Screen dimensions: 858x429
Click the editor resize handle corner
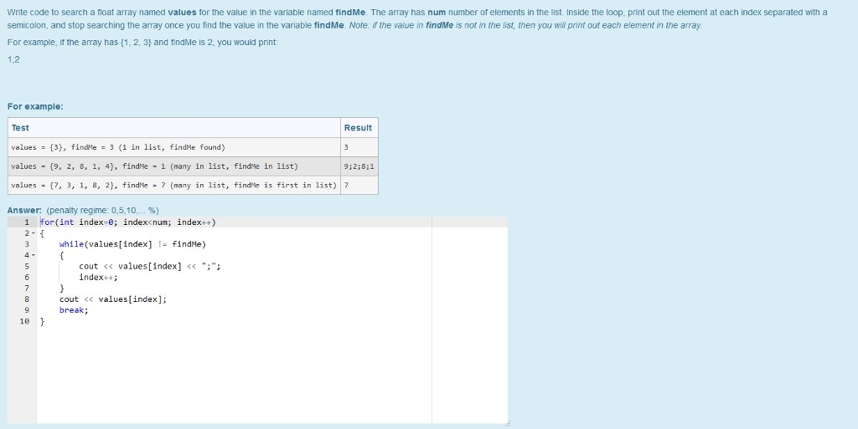point(508,423)
